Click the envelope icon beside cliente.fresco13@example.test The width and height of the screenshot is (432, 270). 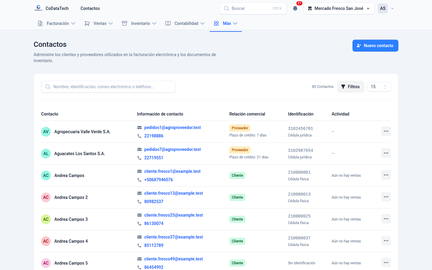coord(139,193)
